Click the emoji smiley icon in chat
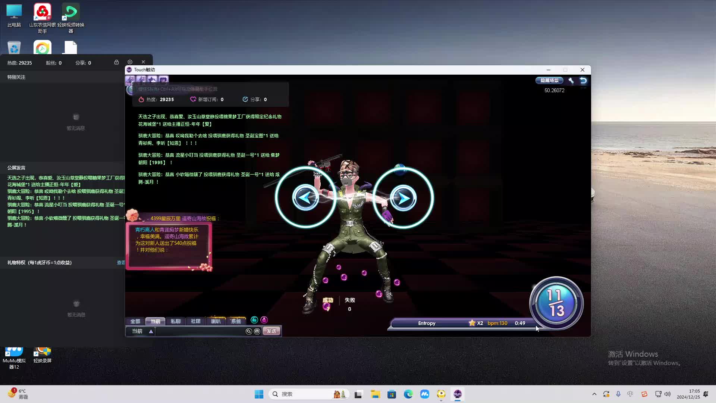 coord(257,331)
